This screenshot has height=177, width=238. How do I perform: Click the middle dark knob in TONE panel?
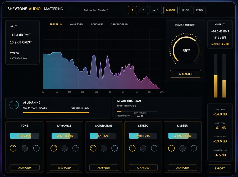(x=25, y=148)
